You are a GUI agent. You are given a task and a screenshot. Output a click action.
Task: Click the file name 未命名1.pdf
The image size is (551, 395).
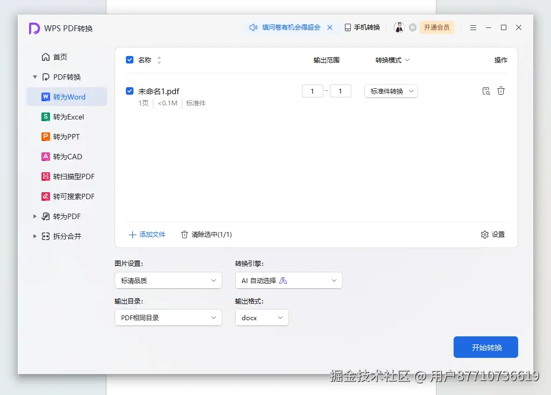[159, 91]
